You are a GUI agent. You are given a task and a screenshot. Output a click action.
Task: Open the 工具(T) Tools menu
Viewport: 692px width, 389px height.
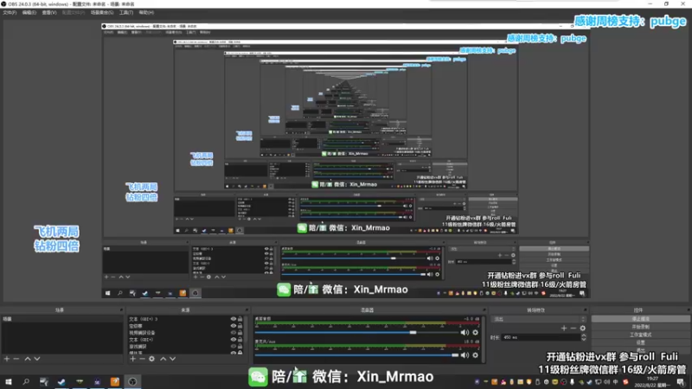point(125,12)
